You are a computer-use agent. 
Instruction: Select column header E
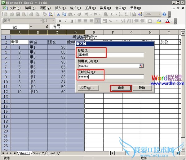pyautogui.click(x=94, y=32)
